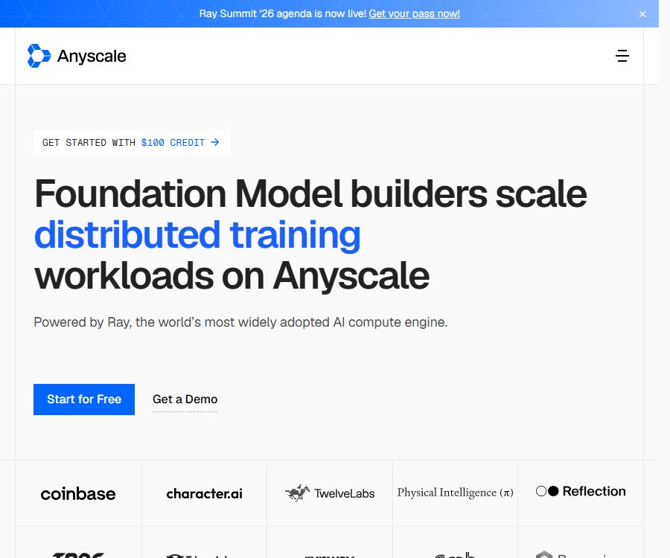The image size is (670, 558).
Task: Click the 'Powered by Ray' subtitle text
Action: pyautogui.click(x=240, y=322)
